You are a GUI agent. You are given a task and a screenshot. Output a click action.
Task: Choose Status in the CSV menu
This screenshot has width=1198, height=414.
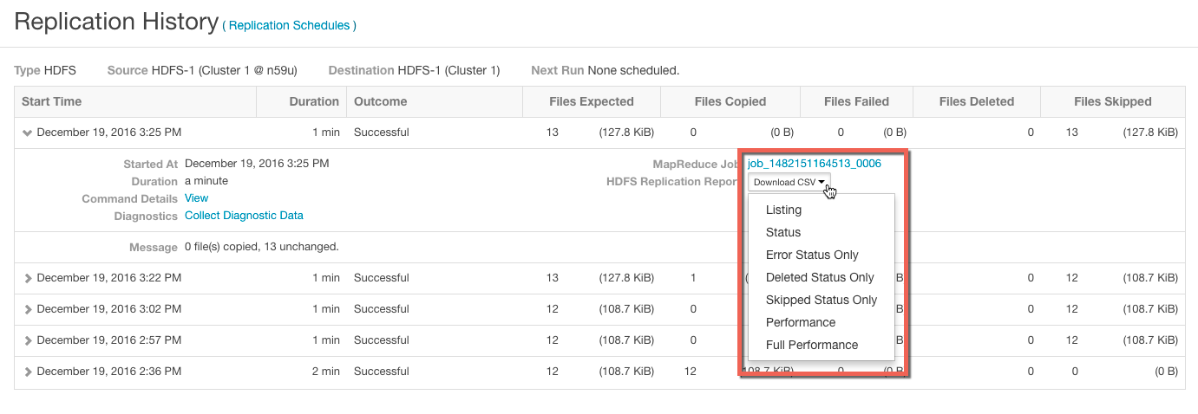pyautogui.click(x=783, y=232)
